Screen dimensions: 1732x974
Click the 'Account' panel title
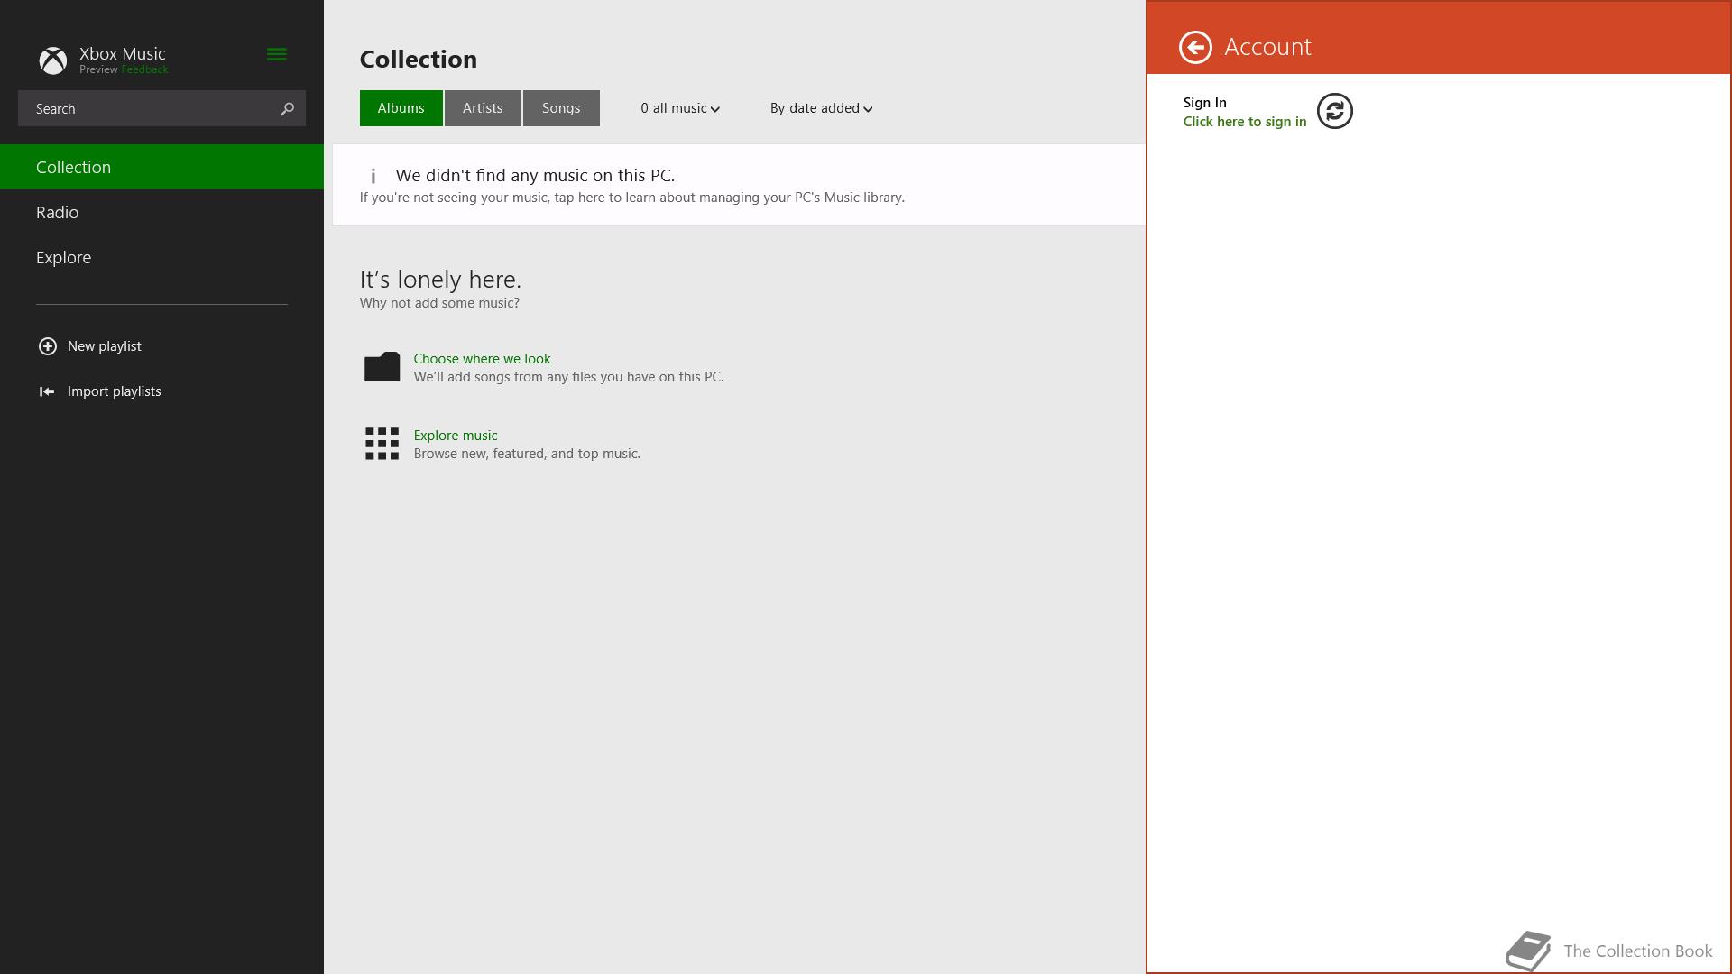(1267, 47)
